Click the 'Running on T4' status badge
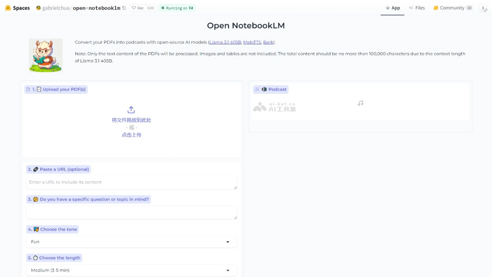The width and height of the screenshot is (492, 277). [176, 8]
